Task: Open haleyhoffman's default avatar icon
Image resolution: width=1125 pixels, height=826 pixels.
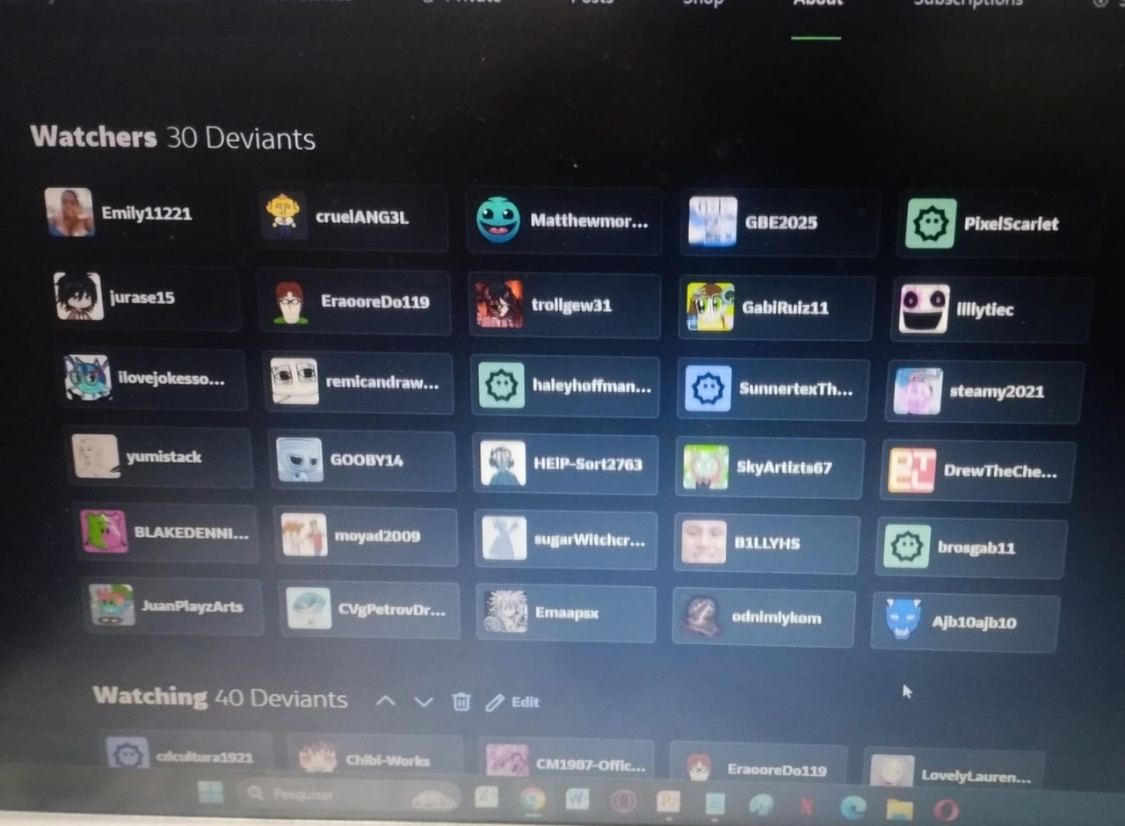Action: coord(502,385)
